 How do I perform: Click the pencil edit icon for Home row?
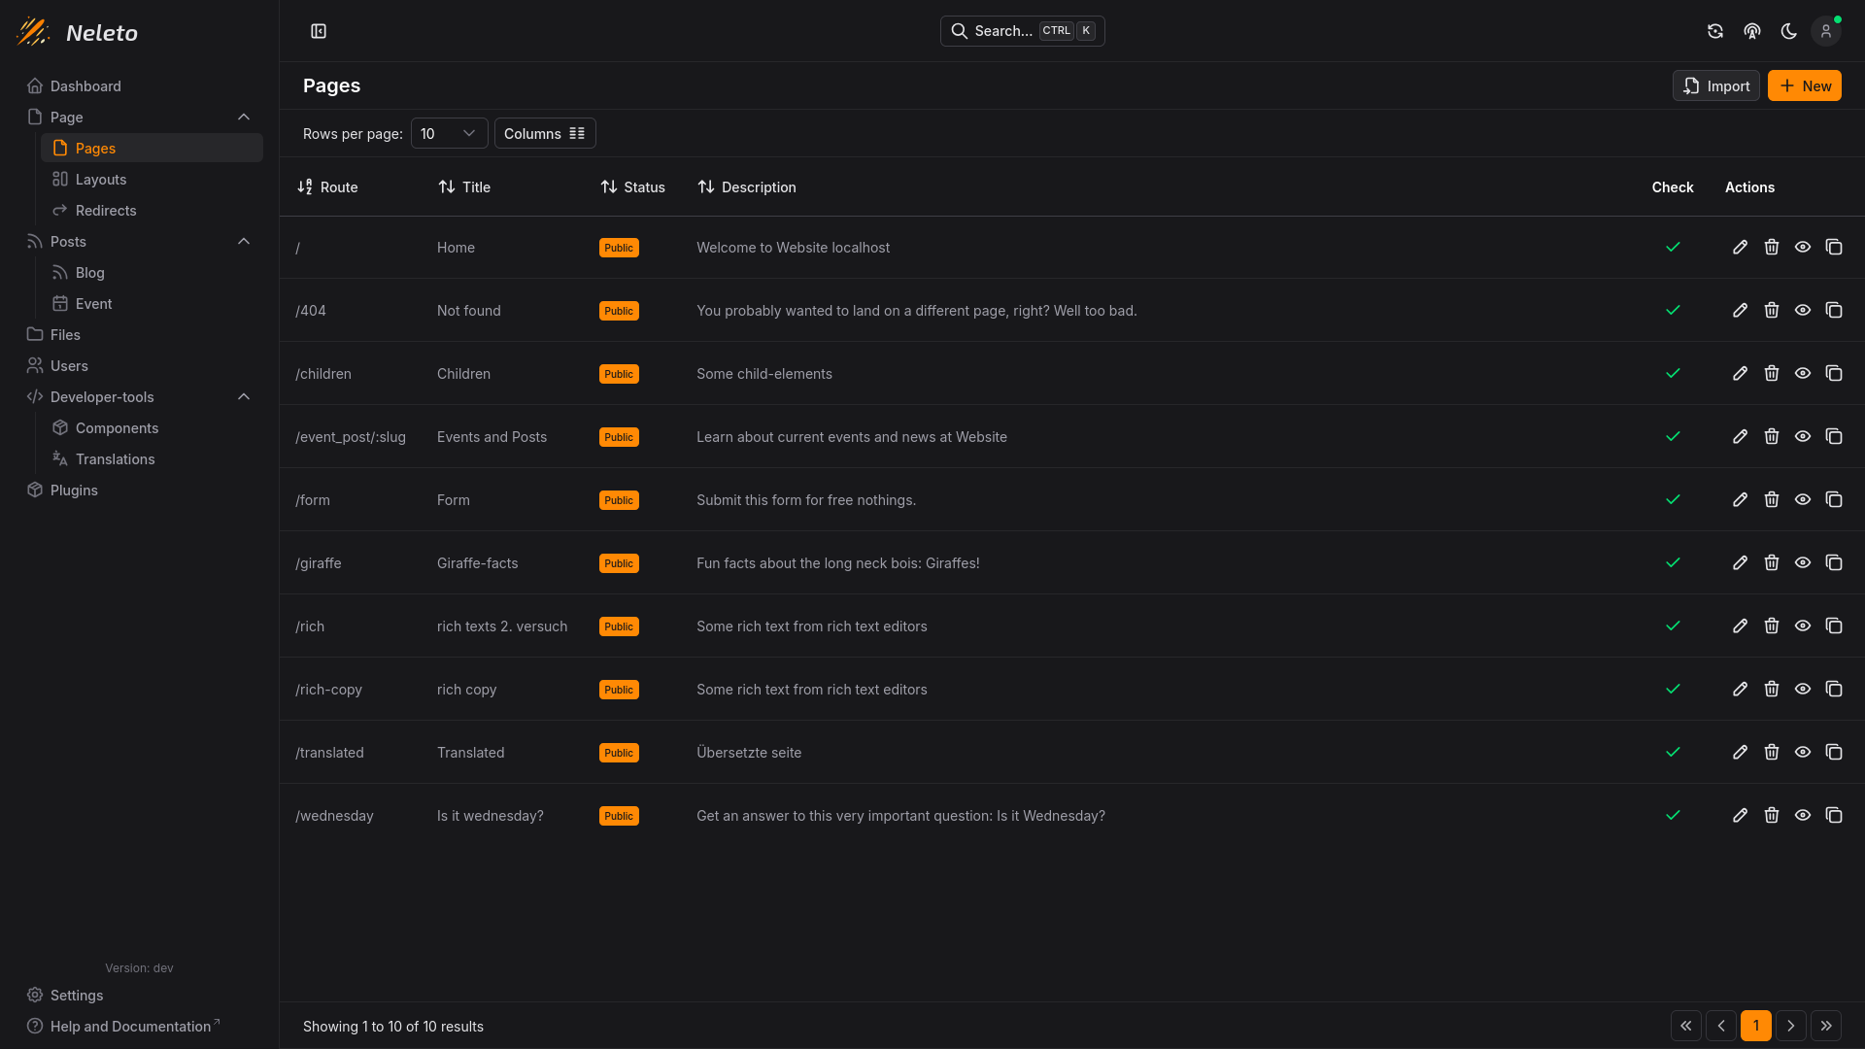(x=1740, y=248)
